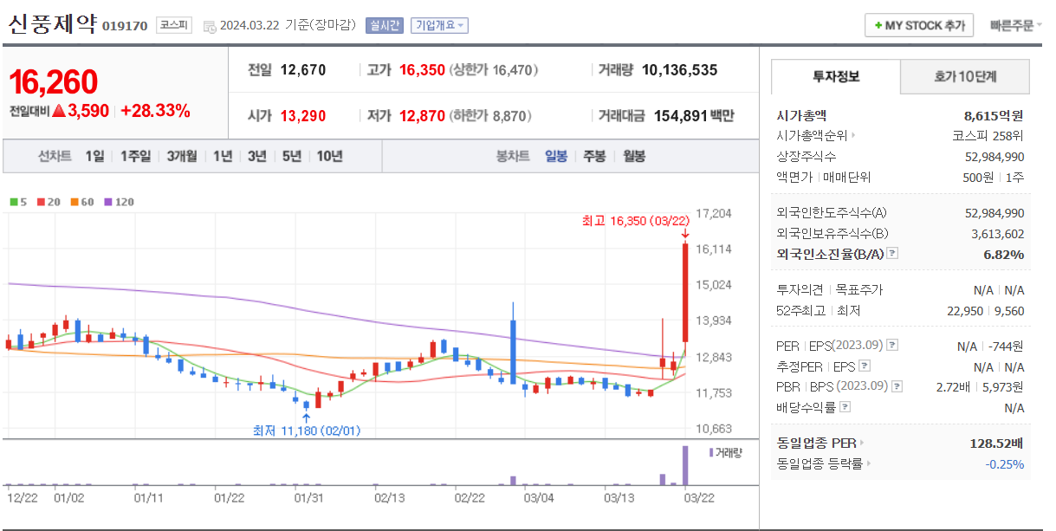This screenshot has width=1056, height=531.
Task: Select the 월봉 monthly candle chart
Action: click(x=634, y=156)
